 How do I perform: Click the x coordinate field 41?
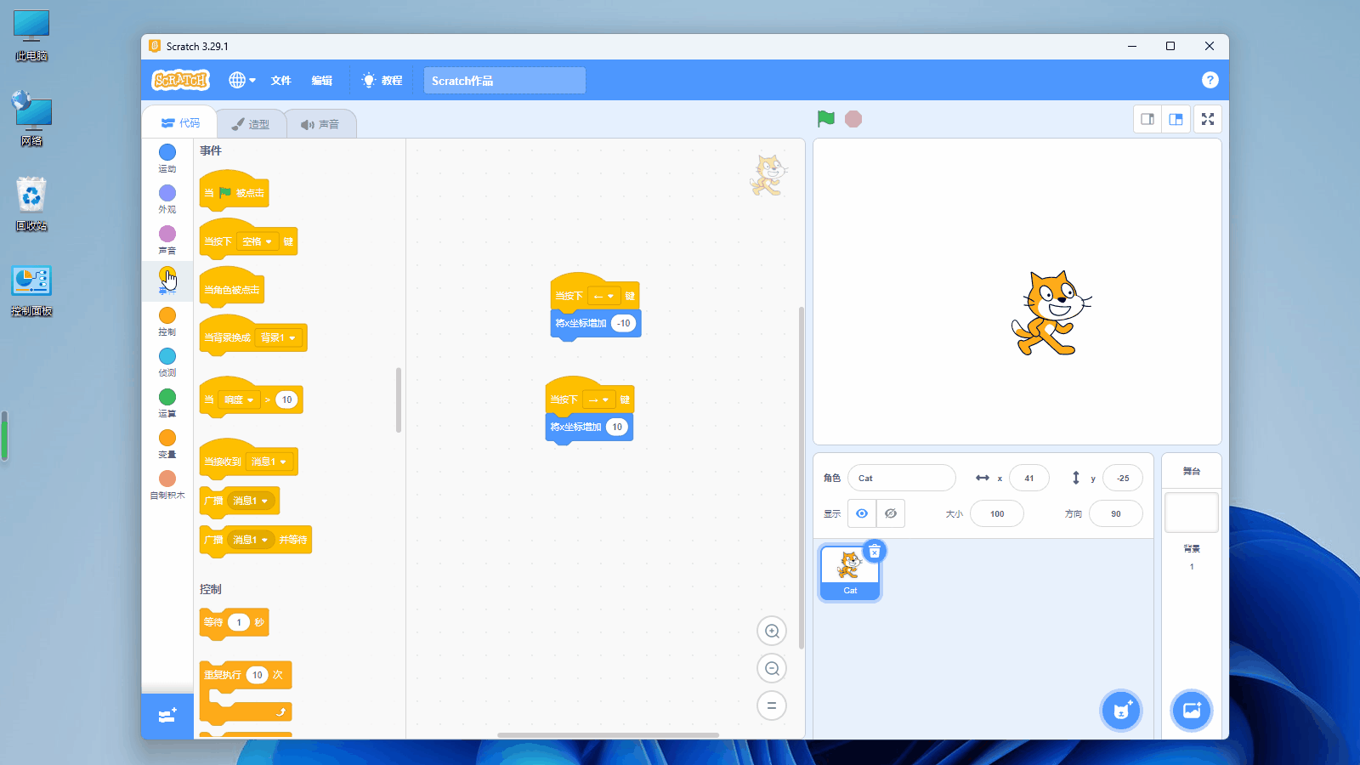click(1029, 478)
